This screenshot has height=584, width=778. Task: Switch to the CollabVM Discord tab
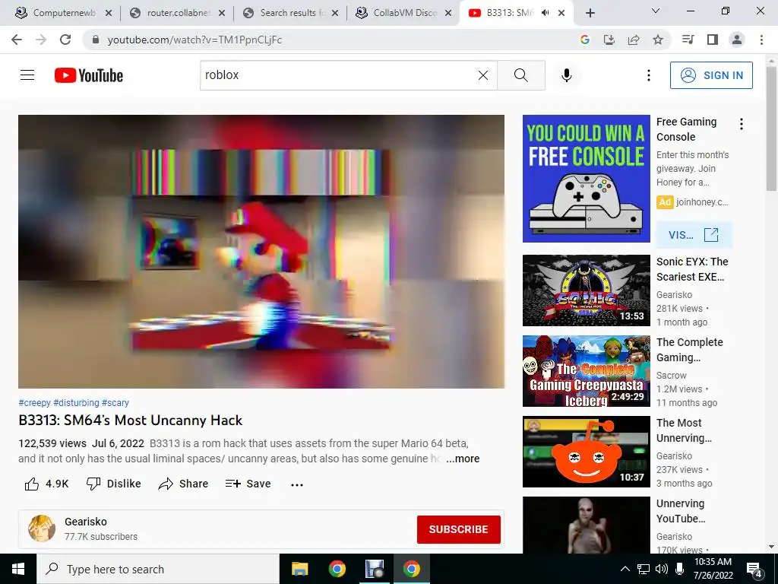pos(403,13)
